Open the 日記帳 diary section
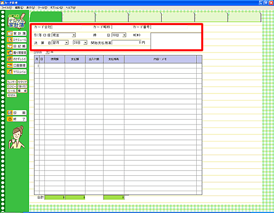 coord(16,46)
